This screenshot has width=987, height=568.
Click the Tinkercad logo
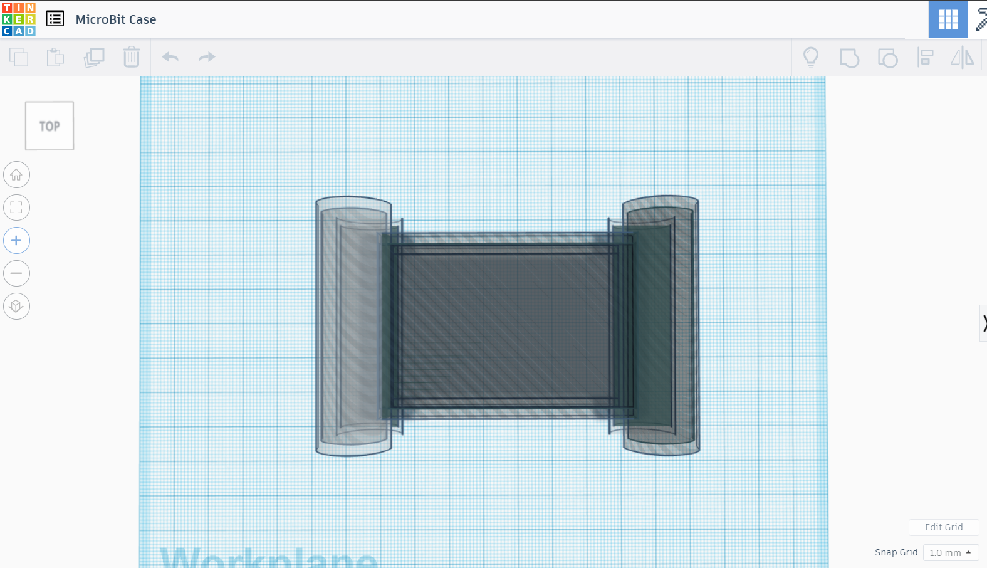point(19,19)
